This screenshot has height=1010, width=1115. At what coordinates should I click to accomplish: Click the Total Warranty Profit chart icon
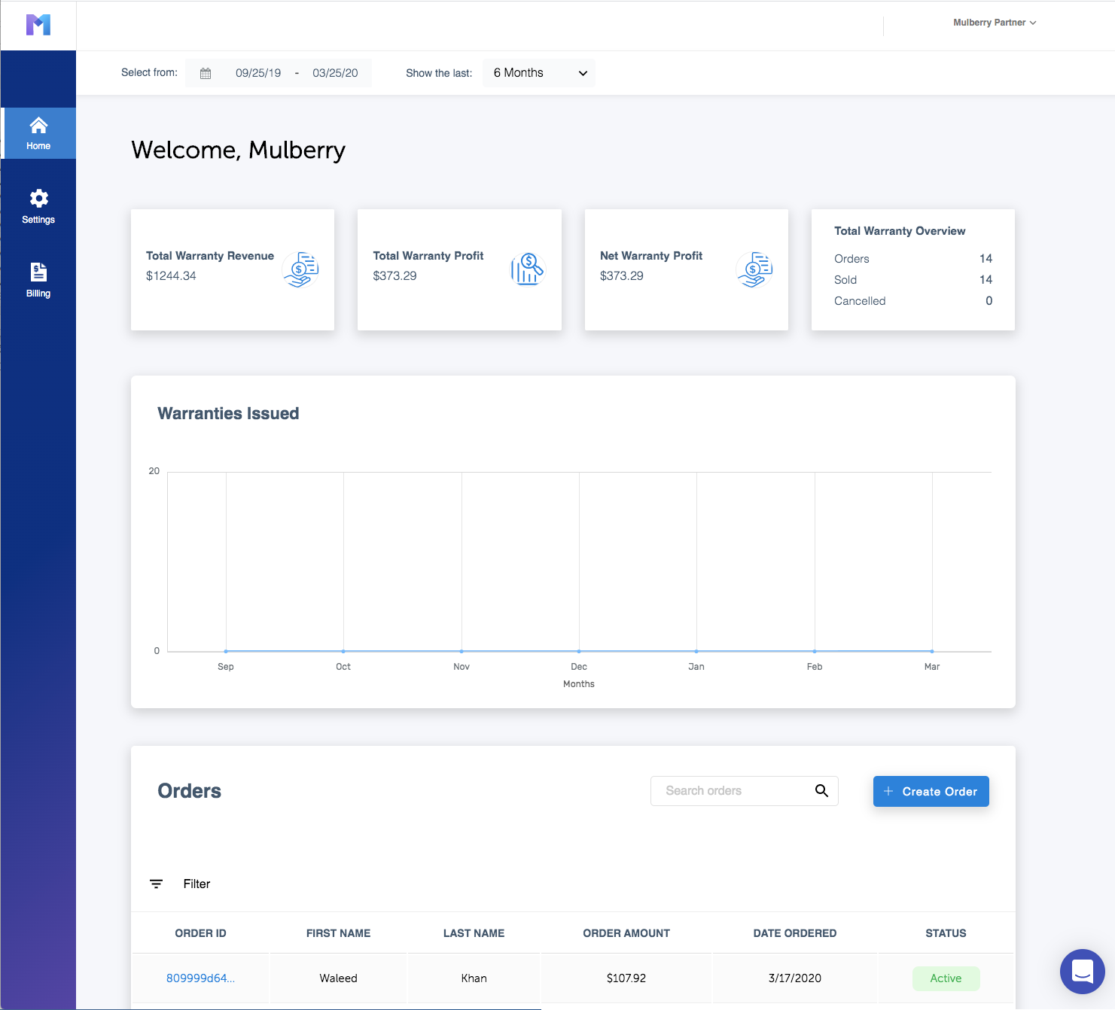click(x=528, y=269)
